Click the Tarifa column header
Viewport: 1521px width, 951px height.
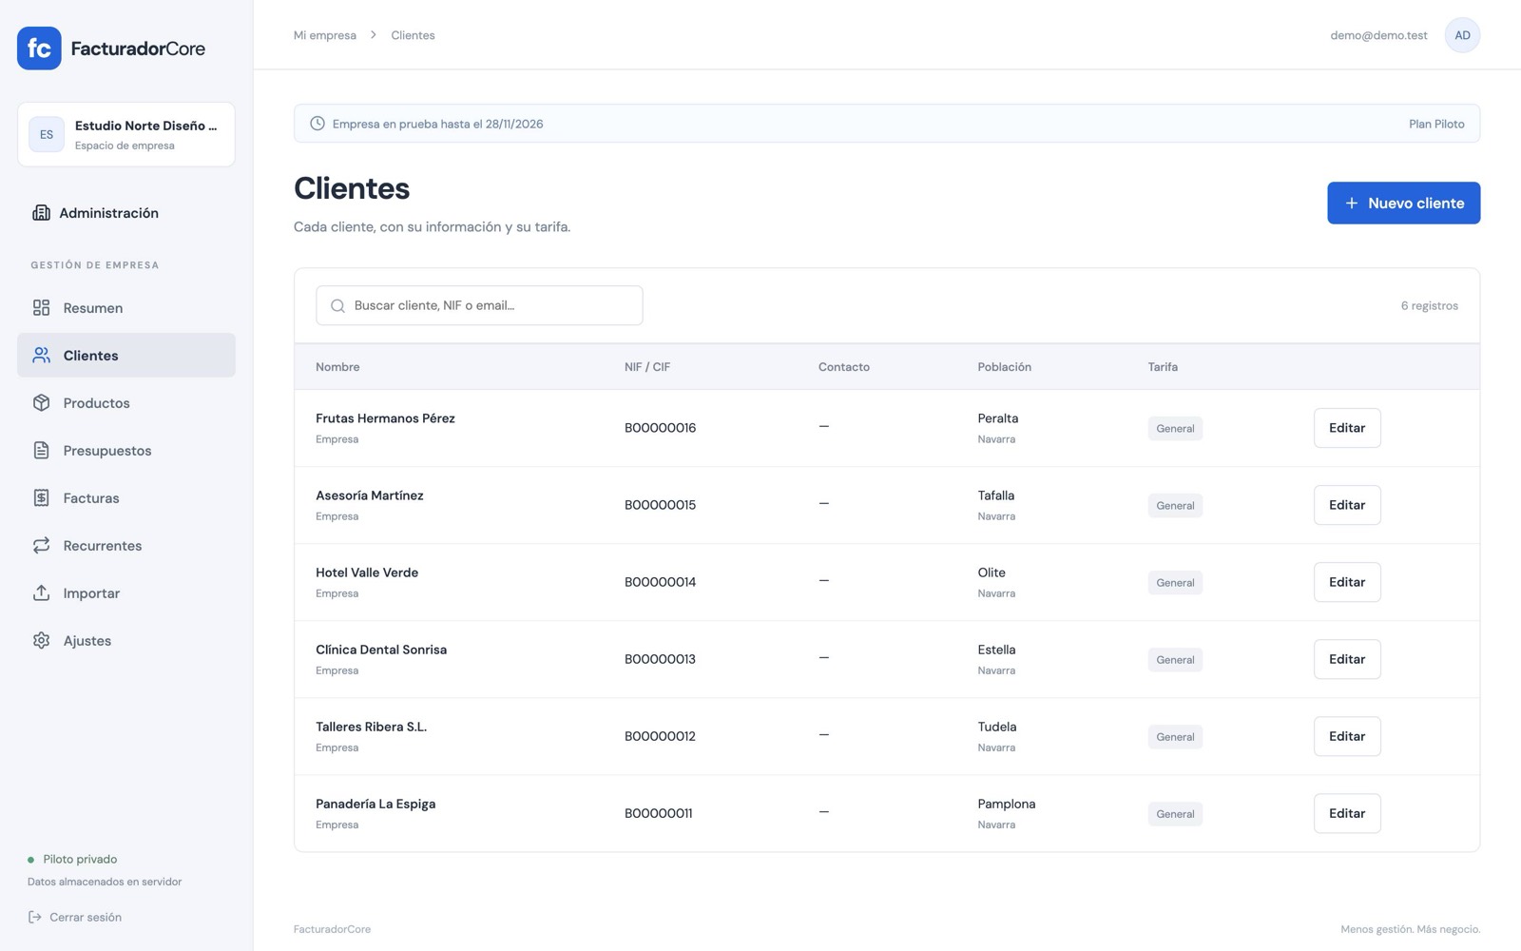[1163, 367]
